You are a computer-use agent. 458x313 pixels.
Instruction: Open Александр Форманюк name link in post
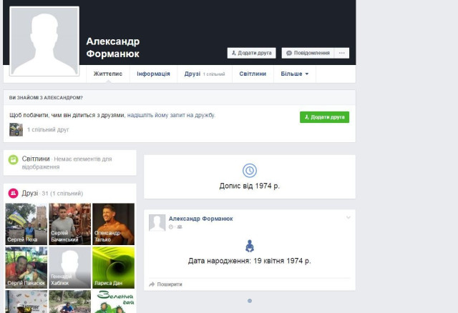coord(200,219)
